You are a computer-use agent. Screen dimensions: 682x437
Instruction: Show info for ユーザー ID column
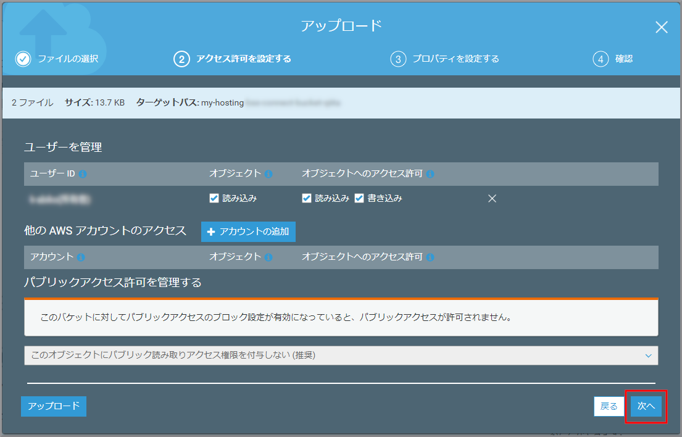click(83, 174)
